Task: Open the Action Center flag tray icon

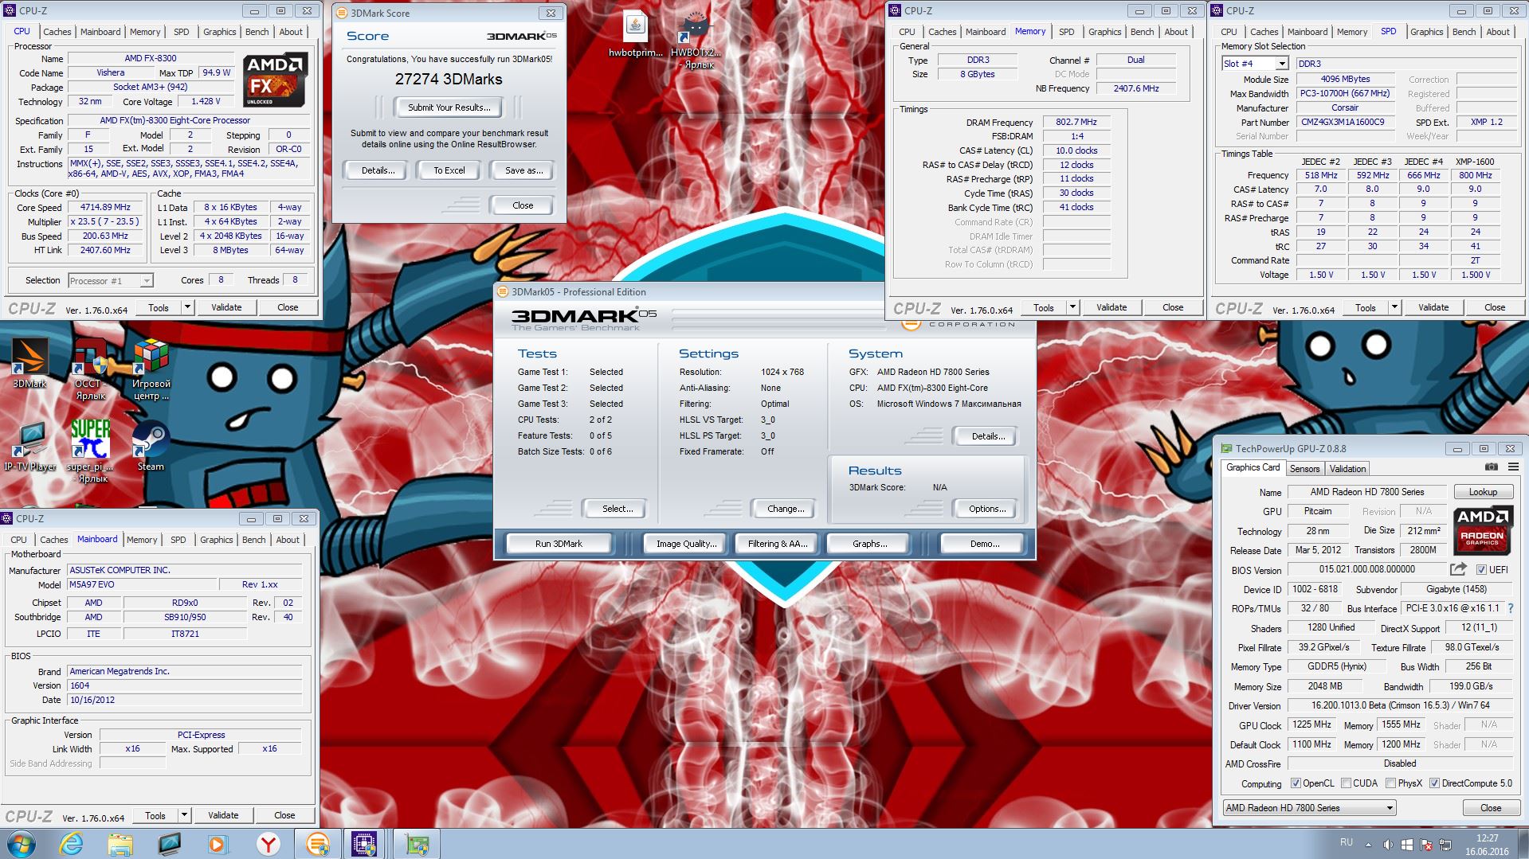Action: (x=1426, y=844)
